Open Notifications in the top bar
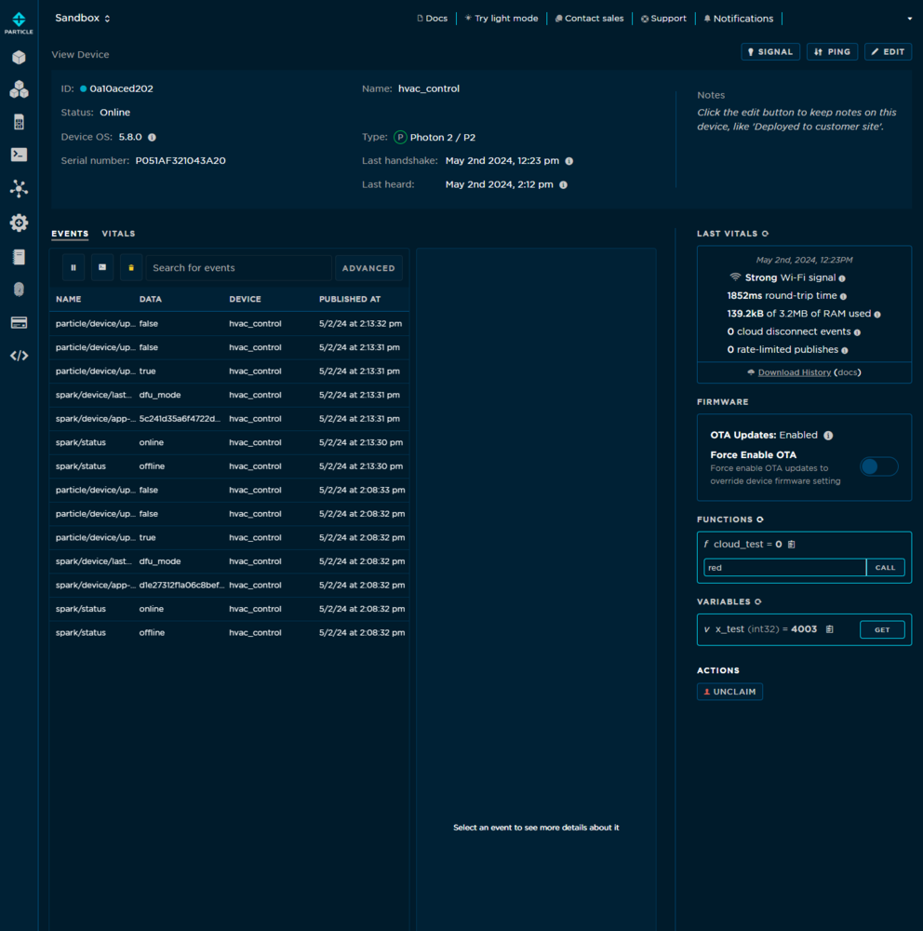923x931 pixels. click(739, 19)
